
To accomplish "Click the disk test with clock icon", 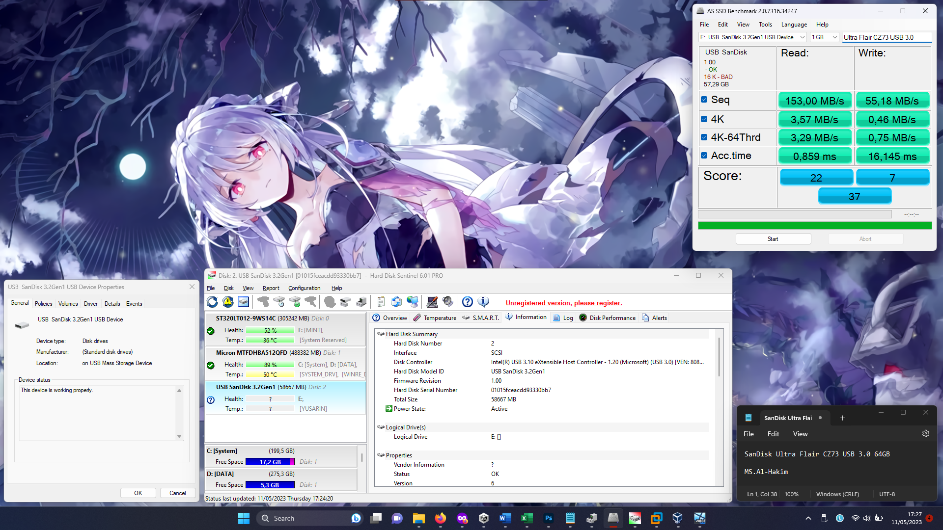I will pyautogui.click(x=279, y=302).
